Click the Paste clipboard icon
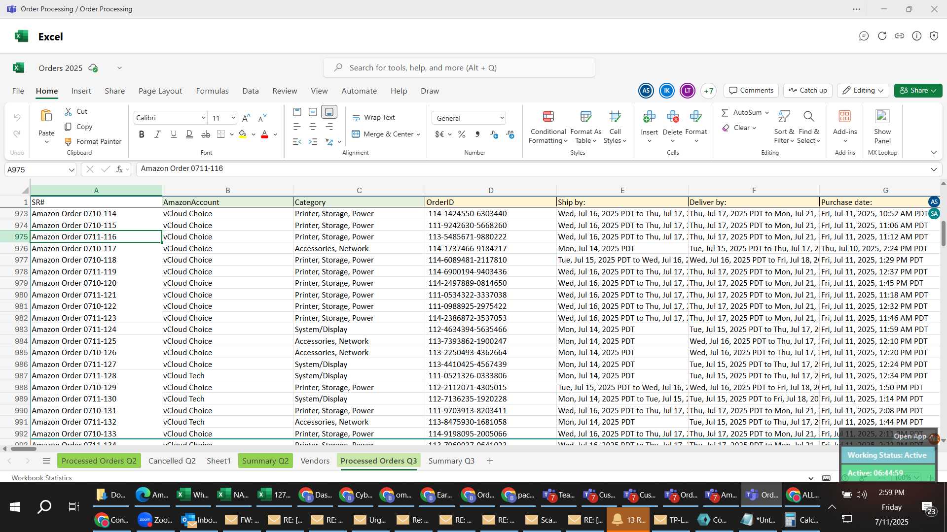This screenshot has height=532, width=947. pos(46,116)
